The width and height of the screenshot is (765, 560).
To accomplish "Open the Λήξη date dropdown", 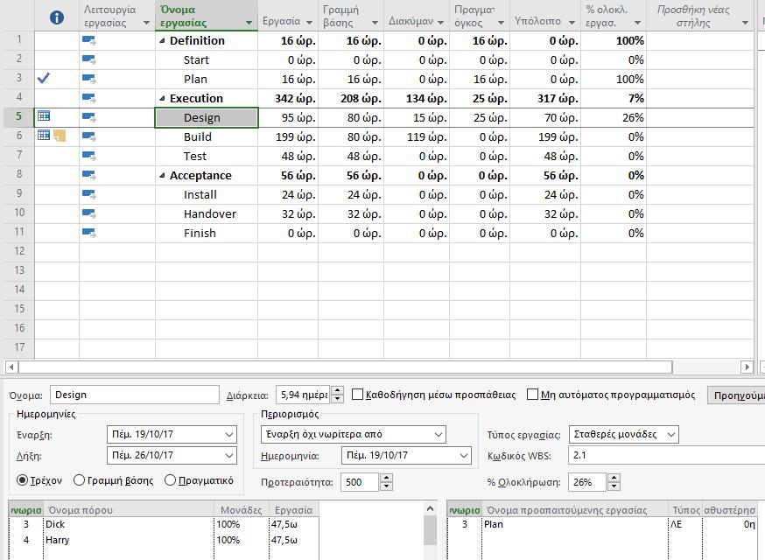I will coord(229,456).
